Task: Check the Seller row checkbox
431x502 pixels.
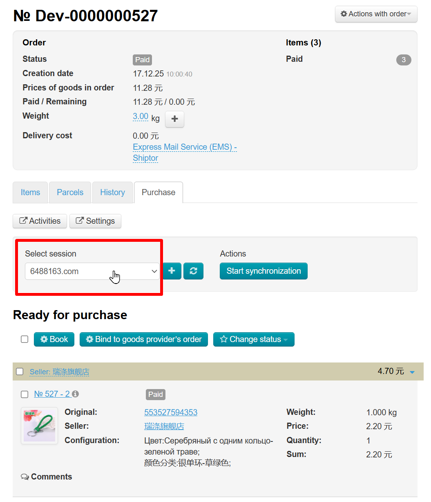Action: [20, 371]
